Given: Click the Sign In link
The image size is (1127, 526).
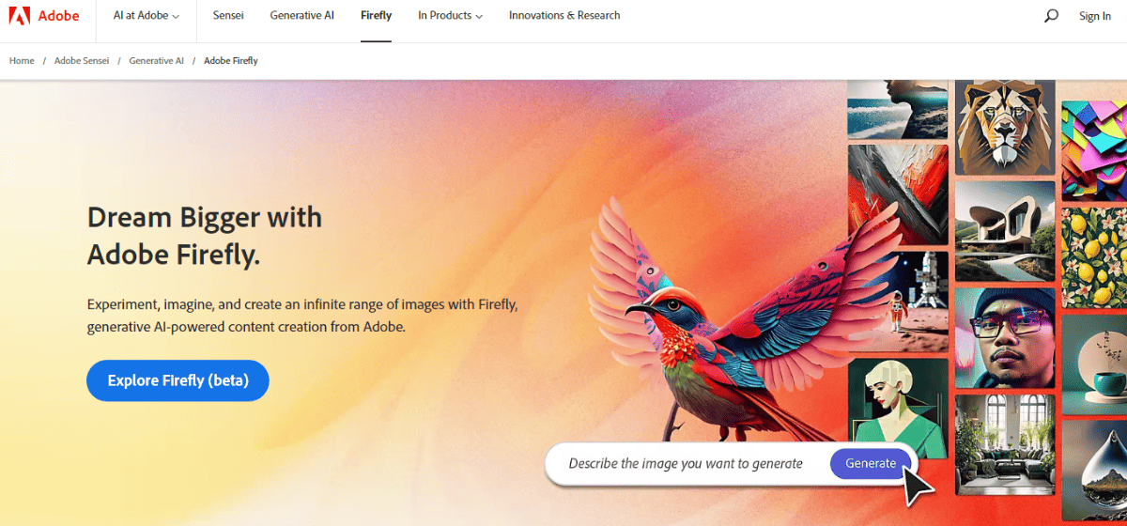Looking at the screenshot, I should click(x=1095, y=16).
